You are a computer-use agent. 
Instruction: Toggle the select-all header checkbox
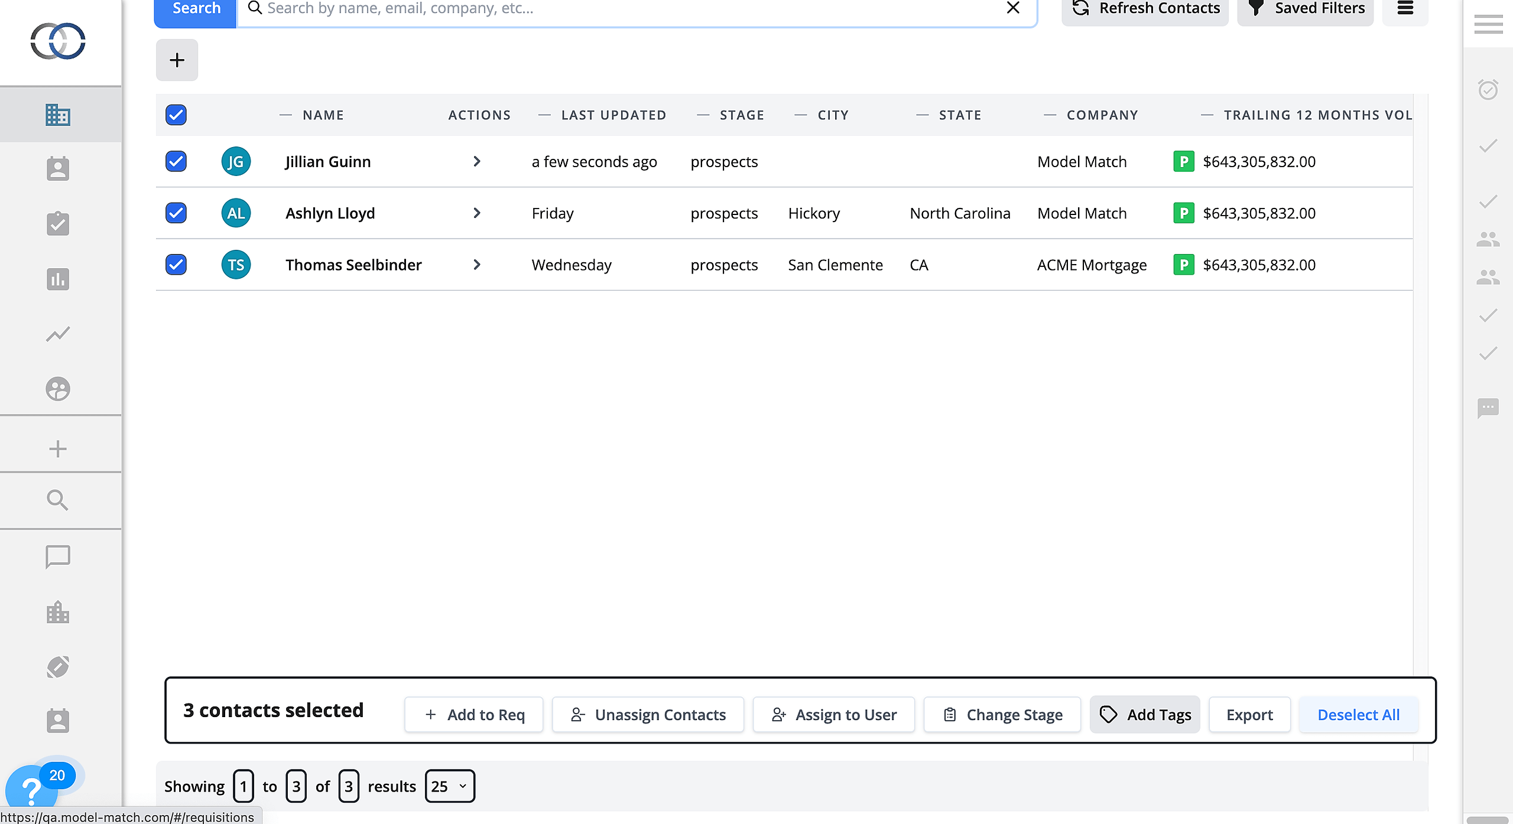(x=176, y=115)
